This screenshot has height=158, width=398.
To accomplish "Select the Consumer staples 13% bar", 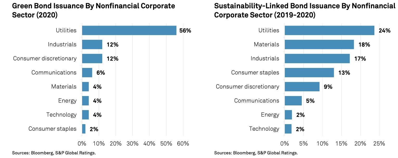I will [309, 73].
